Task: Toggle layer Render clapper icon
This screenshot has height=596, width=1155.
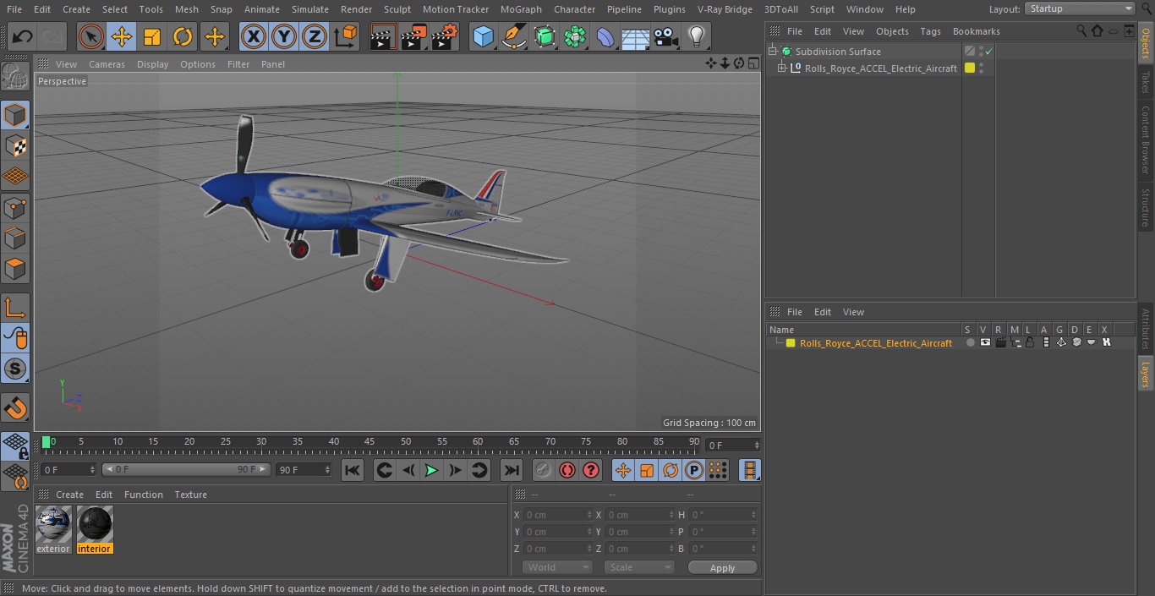Action: coord(1000,343)
